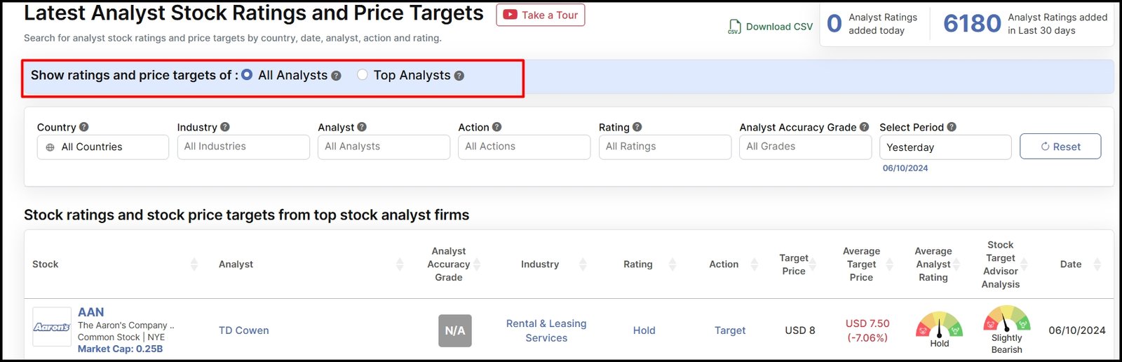
Task: Sort table by Date column
Action: (1097, 264)
